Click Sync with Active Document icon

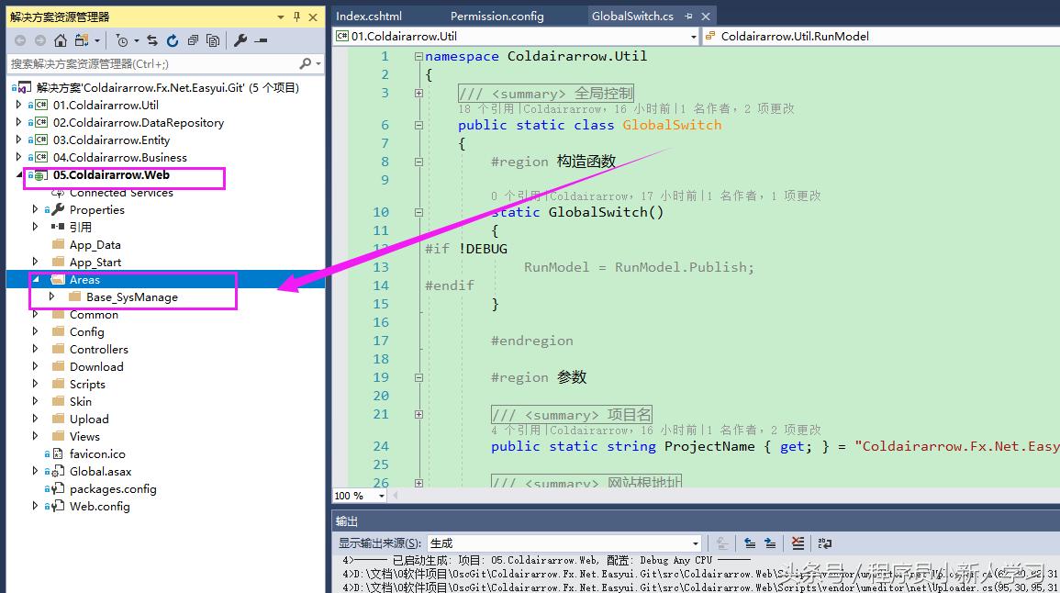(153, 40)
